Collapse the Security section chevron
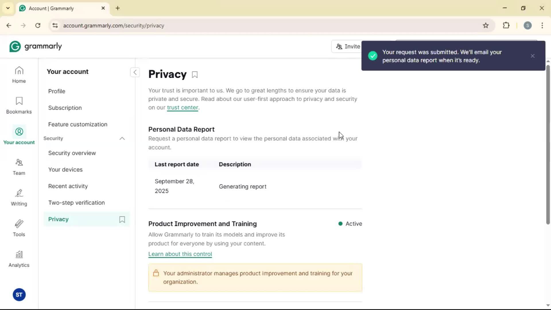Screen dimensions: 551x310 point(122,139)
